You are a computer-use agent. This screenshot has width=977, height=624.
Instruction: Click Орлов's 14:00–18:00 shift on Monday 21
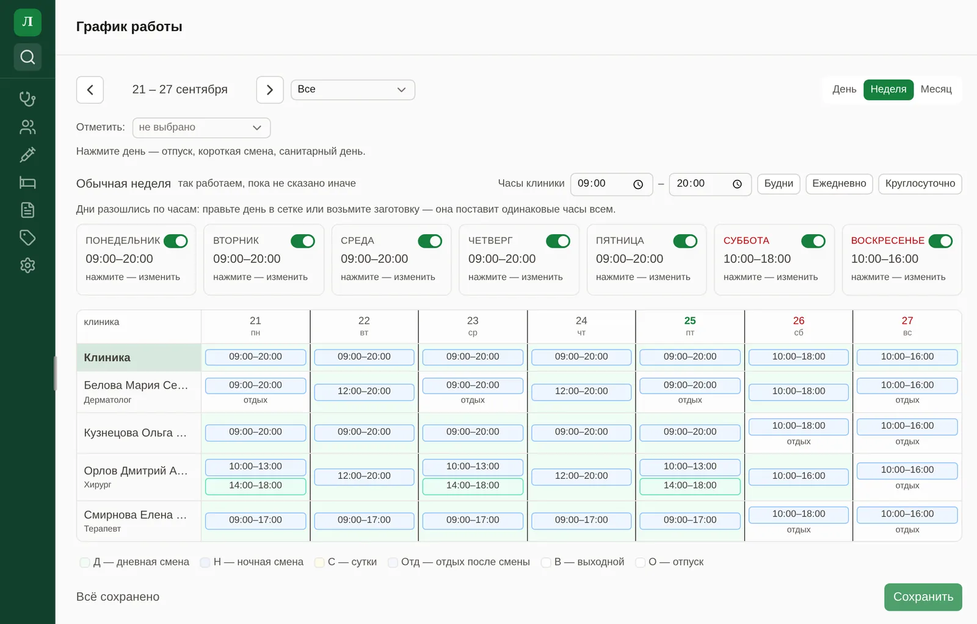pos(255,486)
